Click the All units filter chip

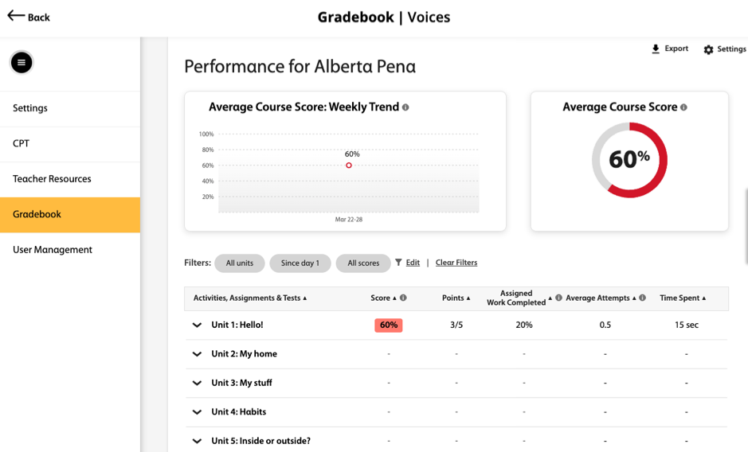(240, 263)
